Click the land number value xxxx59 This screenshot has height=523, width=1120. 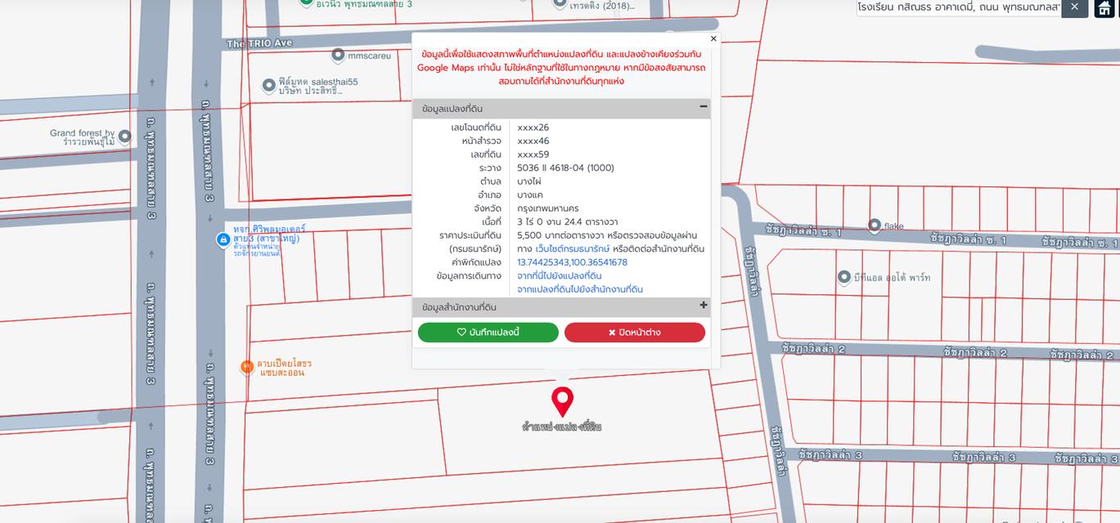click(x=533, y=154)
